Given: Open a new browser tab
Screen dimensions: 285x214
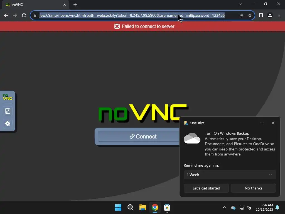Looking at the screenshot, I should [75, 5].
